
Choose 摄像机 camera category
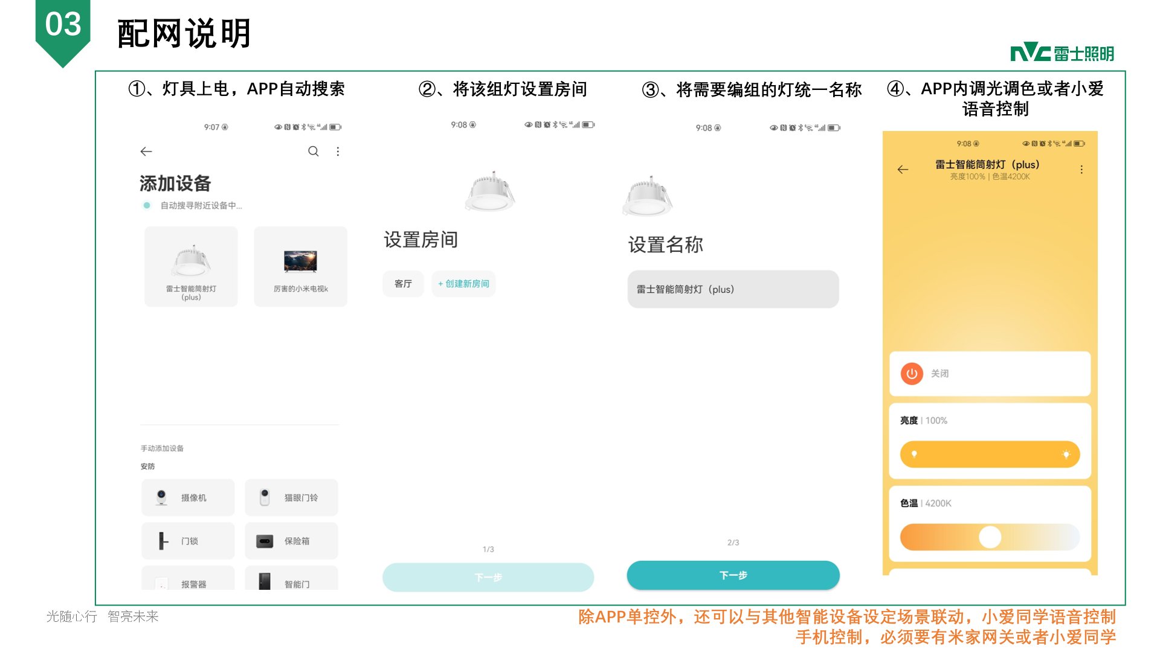188,497
